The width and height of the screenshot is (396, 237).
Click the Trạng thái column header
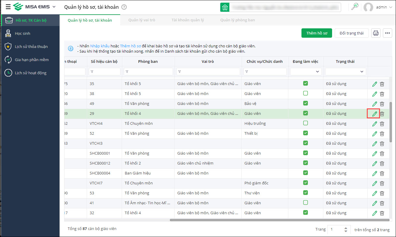pos(345,62)
